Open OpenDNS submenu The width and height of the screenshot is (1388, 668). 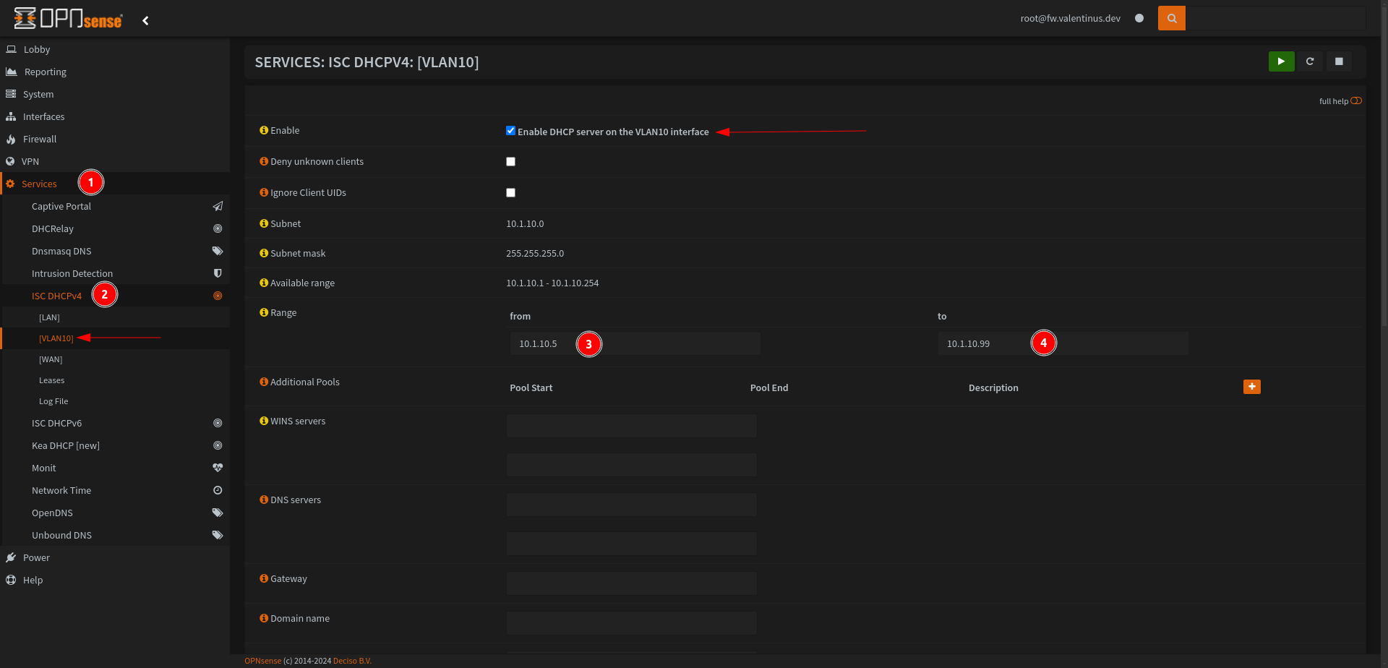pyautogui.click(x=116, y=513)
